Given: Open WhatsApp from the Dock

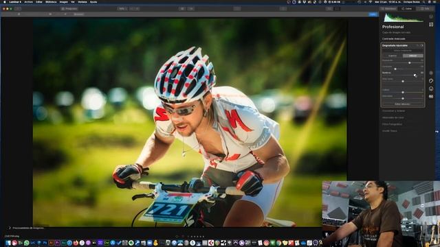Looking at the screenshot, I should pyautogui.click(x=26, y=243).
